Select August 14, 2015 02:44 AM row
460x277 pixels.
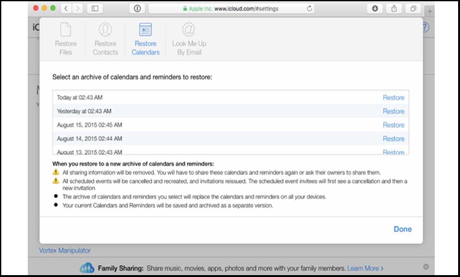pos(231,139)
